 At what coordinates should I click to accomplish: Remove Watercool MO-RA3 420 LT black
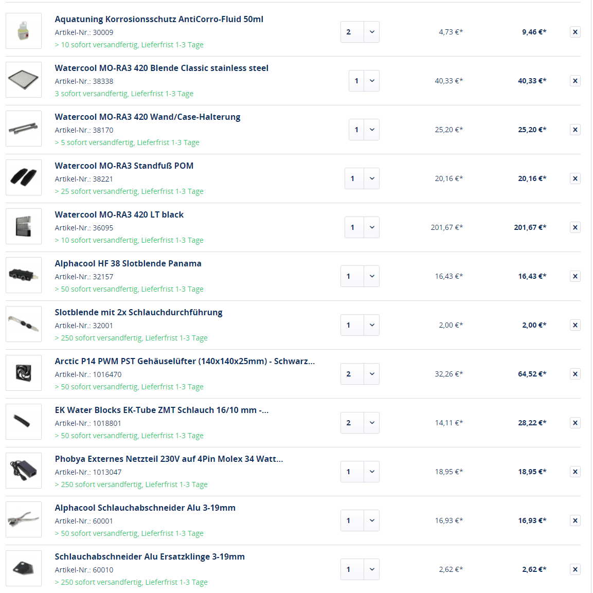[575, 227]
